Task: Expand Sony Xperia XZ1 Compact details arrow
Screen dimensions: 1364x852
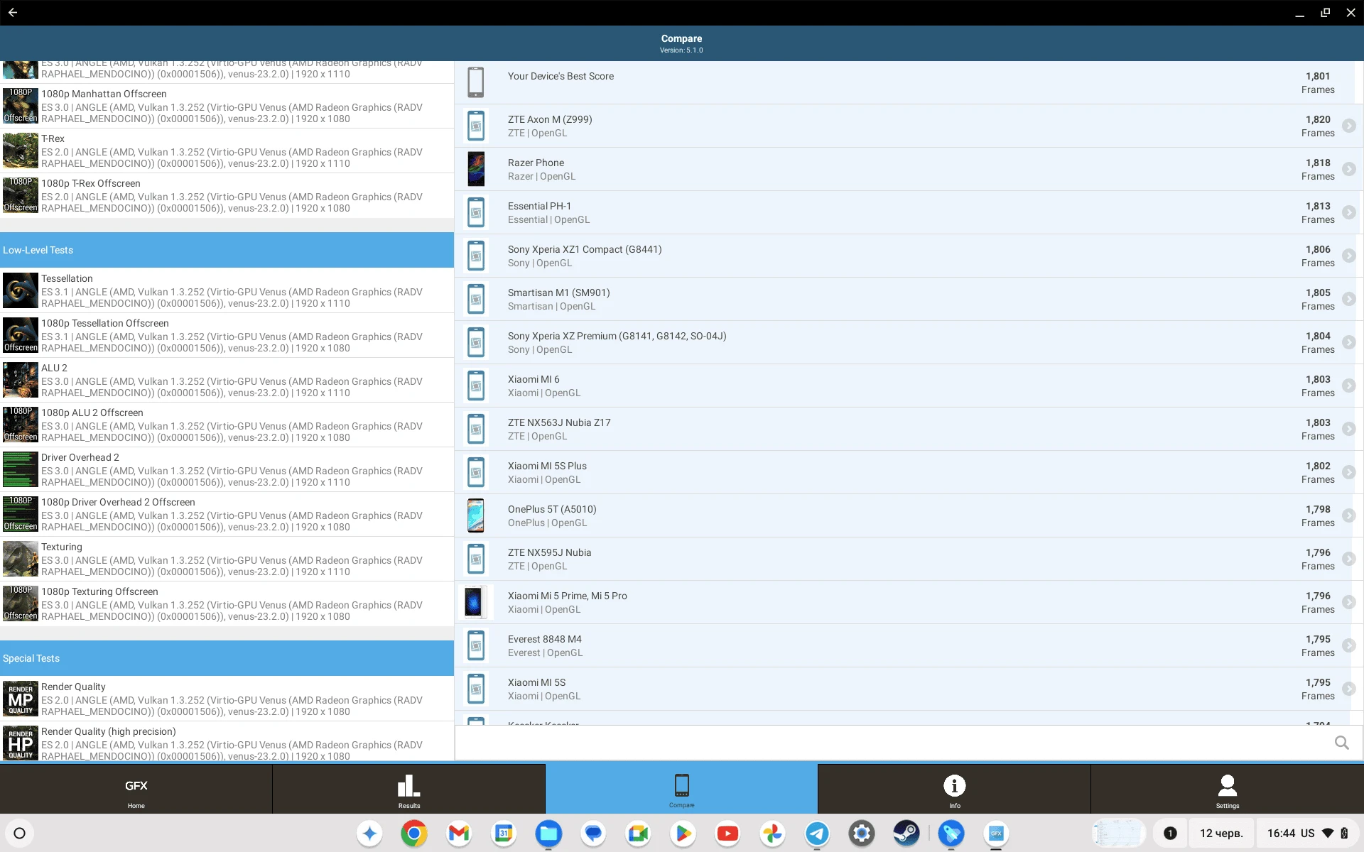Action: [x=1348, y=256]
